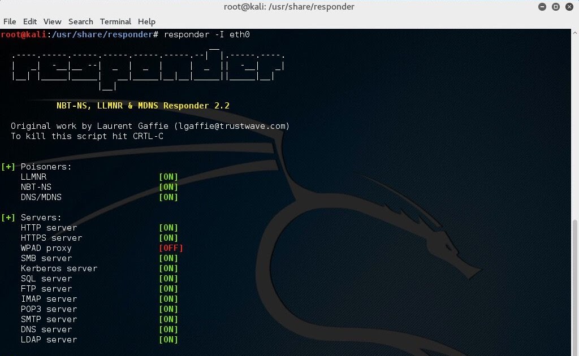This screenshot has height=356, width=579.
Task: Click the [ON] status for POP3 server
Action: 168,309
